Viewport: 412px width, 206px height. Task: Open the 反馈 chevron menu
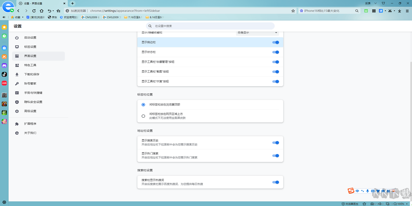click(375, 3)
